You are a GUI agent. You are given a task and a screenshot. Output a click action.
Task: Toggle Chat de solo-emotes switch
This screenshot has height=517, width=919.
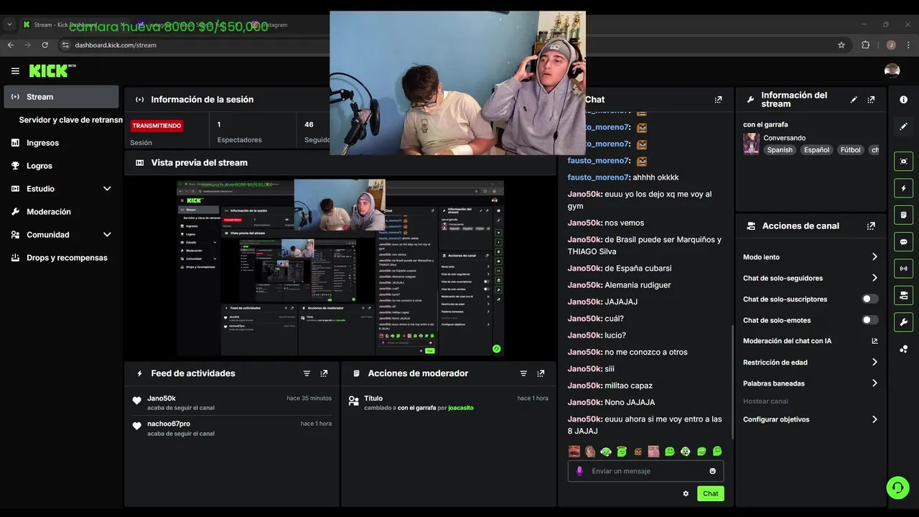pyautogui.click(x=869, y=320)
